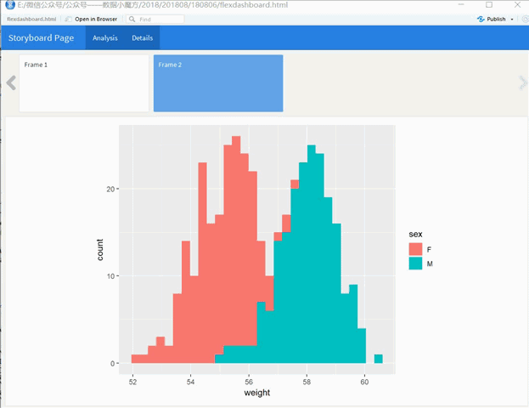Screen dimensions: 529x408
Task: Select the Frame 1 storyboard card
Action: click(84, 83)
